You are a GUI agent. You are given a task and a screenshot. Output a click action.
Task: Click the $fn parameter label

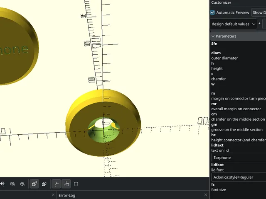(x=214, y=44)
